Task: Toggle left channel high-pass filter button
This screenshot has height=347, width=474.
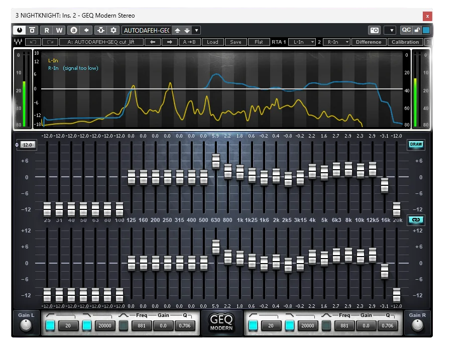Action: pos(50,325)
